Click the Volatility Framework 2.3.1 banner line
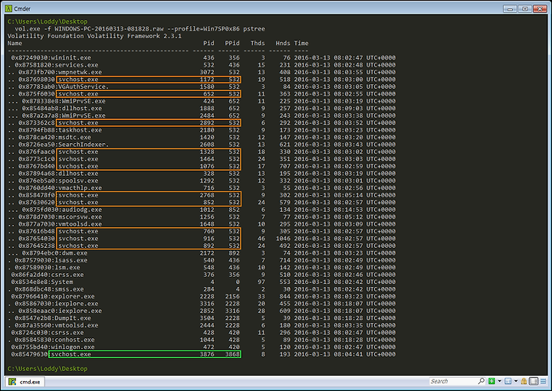Viewport: 552px width, 391px height. click(x=94, y=36)
